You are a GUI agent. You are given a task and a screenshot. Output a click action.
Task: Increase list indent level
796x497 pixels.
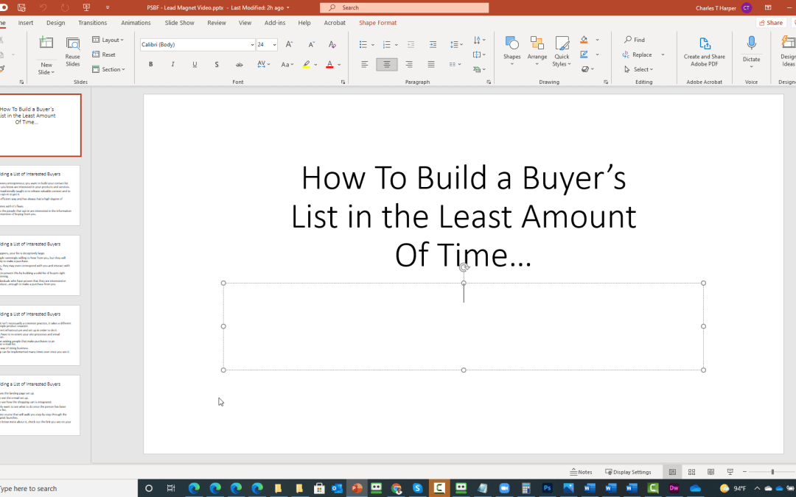[x=433, y=45]
